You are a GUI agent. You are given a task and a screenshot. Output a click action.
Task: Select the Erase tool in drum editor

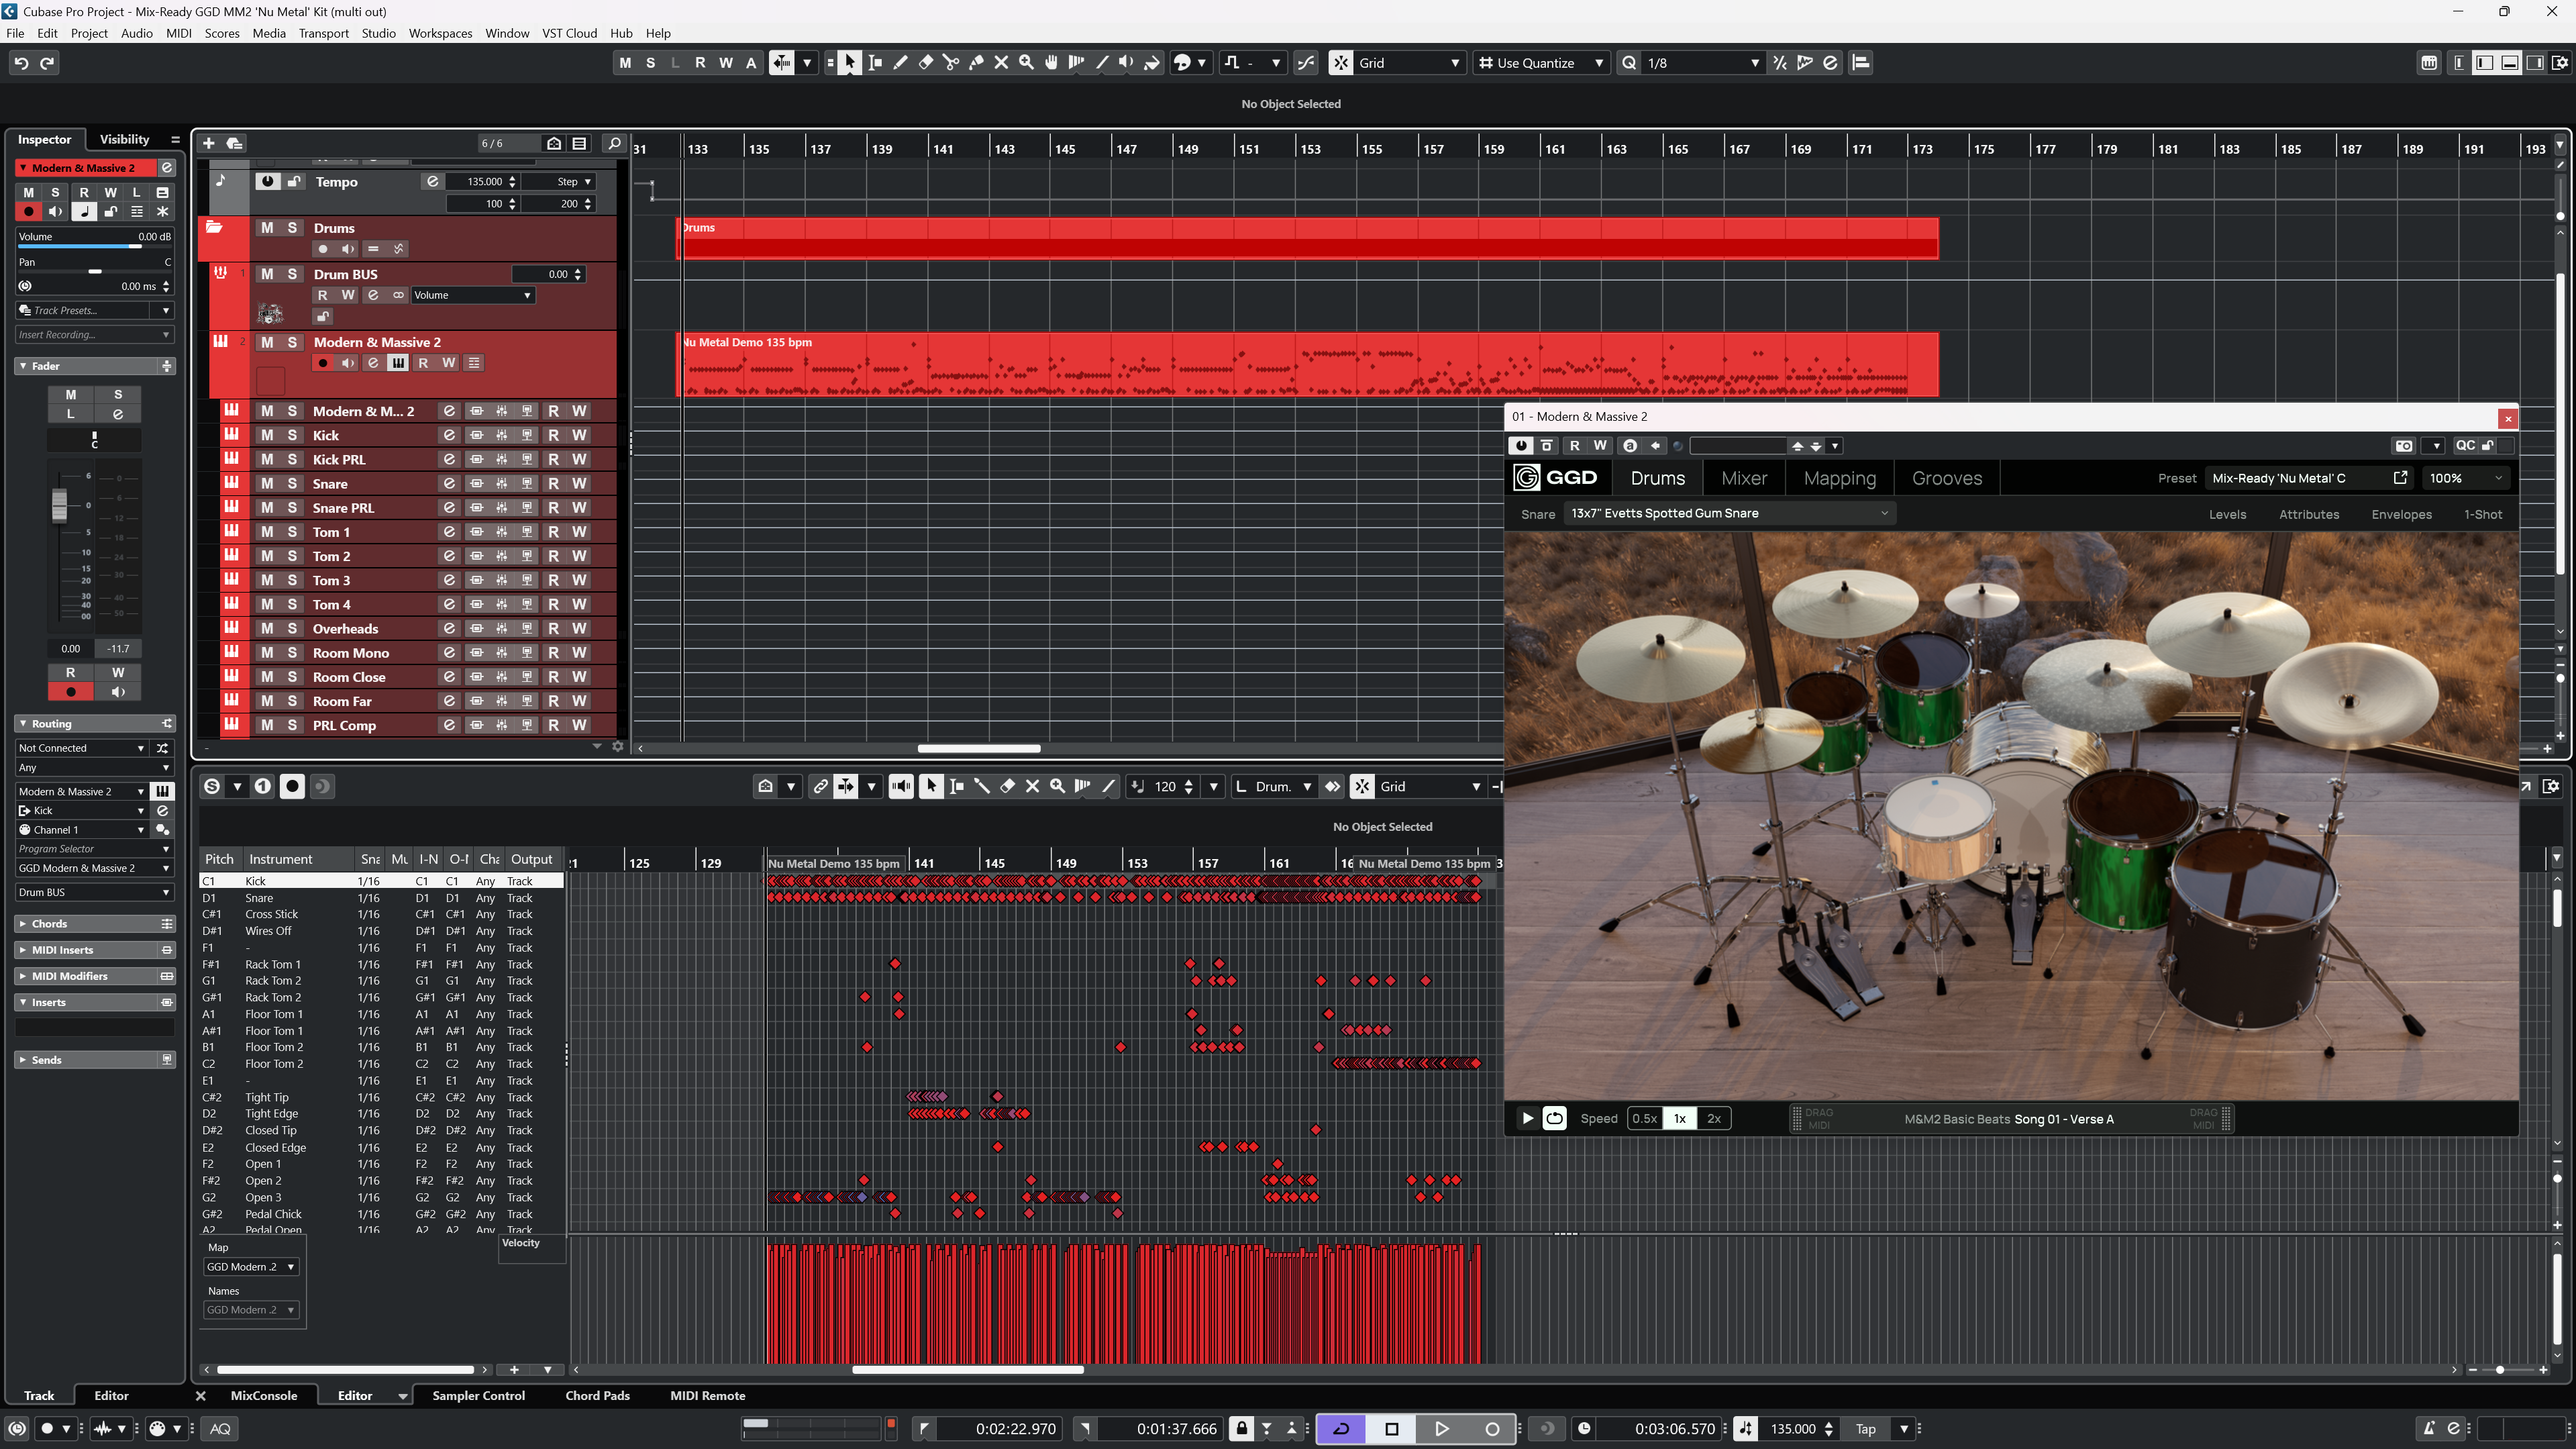point(1007,786)
